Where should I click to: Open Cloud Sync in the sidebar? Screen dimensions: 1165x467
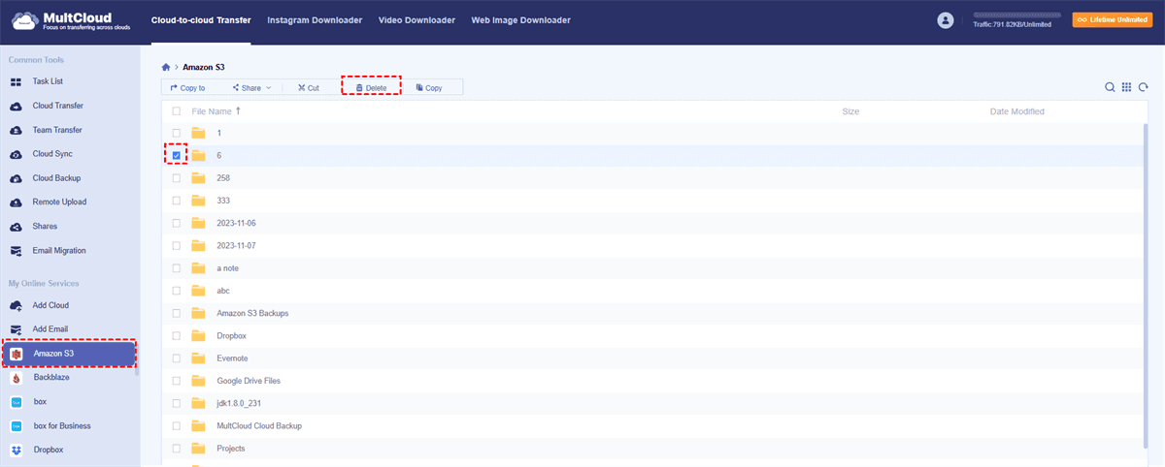tap(52, 154)
